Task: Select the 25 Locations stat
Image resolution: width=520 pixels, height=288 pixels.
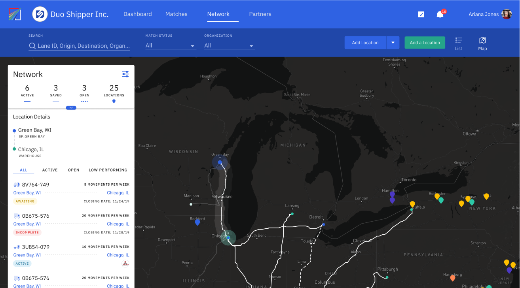Action: [x=114, y=93]
